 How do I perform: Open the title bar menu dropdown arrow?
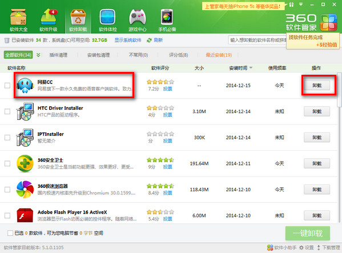click(x=301, y=5)
